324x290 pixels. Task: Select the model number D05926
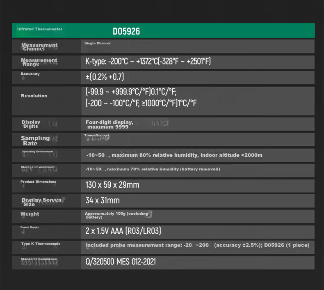(126, 32)
